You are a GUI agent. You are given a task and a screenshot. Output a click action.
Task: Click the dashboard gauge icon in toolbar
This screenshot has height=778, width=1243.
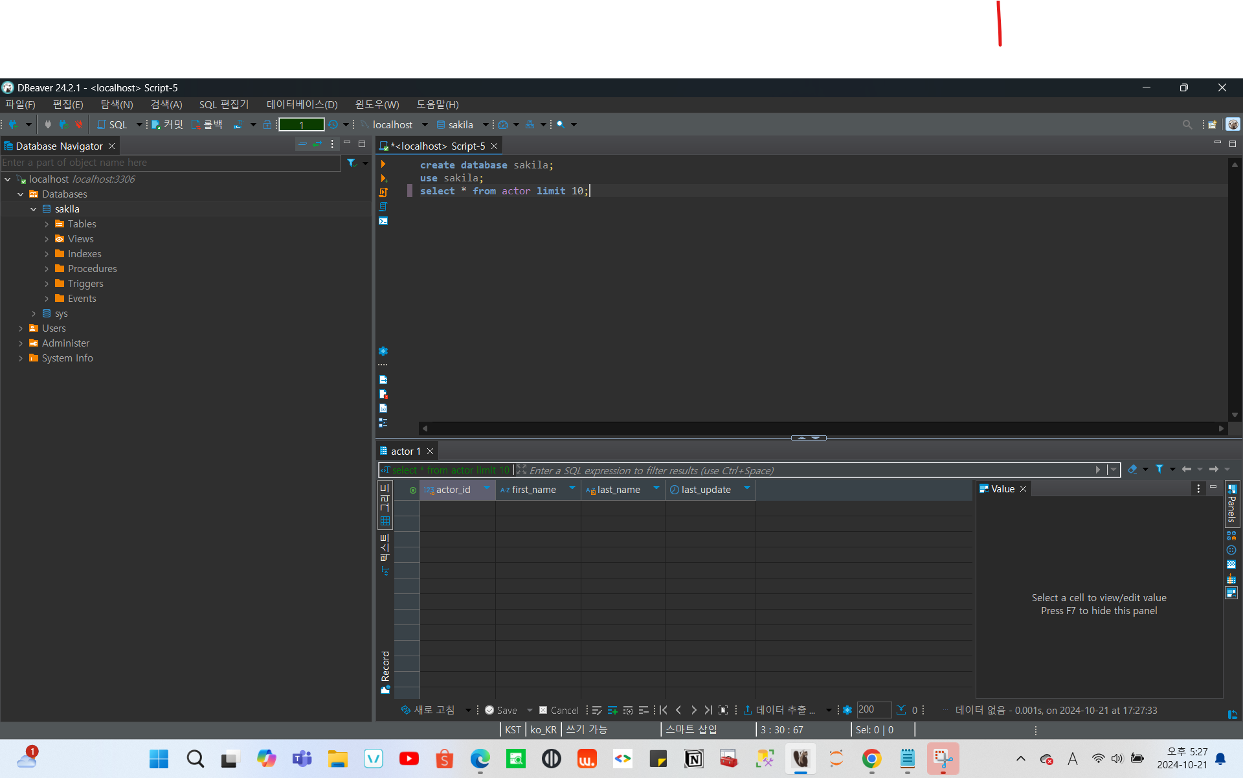coord(503,124)
